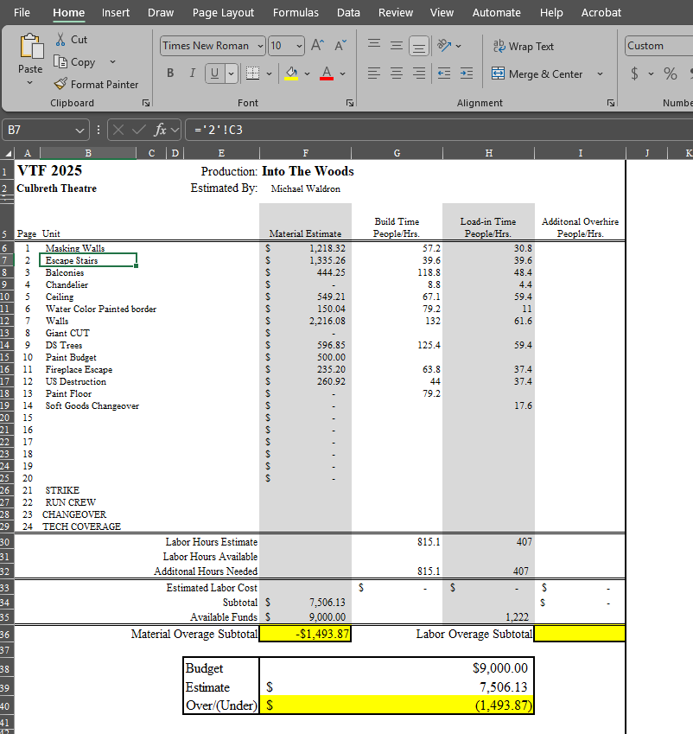This screenshot has width=693, height=734.
Task: Select the -$1,493.87 Material Overage cell
Action: (x=305, y=634)
